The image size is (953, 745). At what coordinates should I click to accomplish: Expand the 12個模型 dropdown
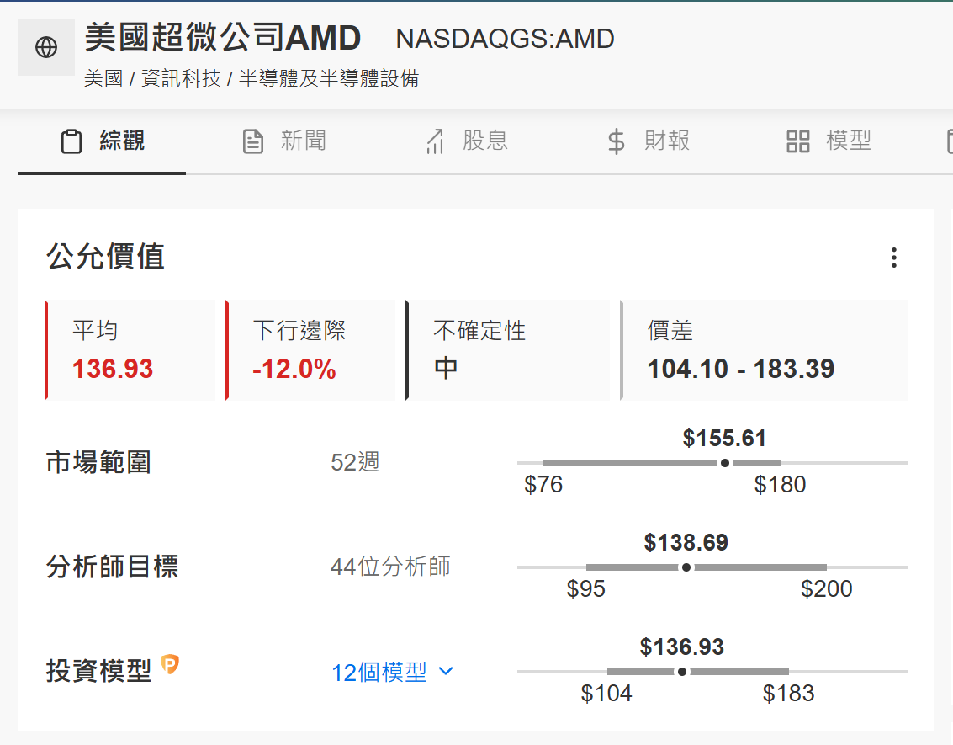click(x=393, y=672)
